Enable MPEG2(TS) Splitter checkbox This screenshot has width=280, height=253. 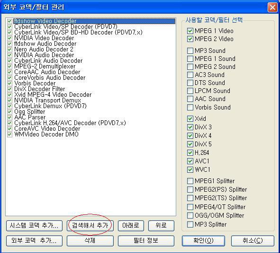(190, 198)
